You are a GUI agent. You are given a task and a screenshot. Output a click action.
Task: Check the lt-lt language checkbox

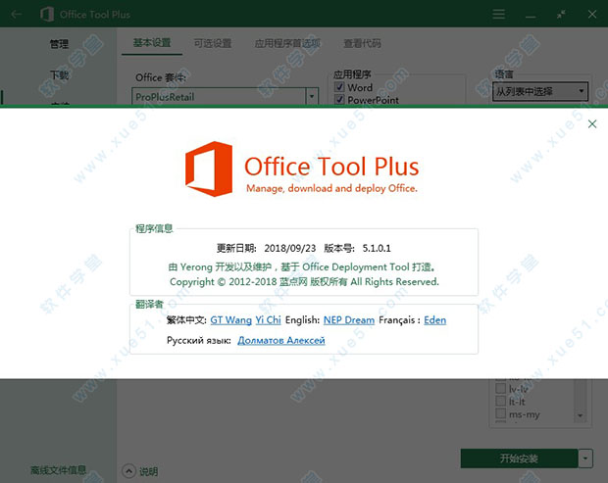click(x=500, y=401)
